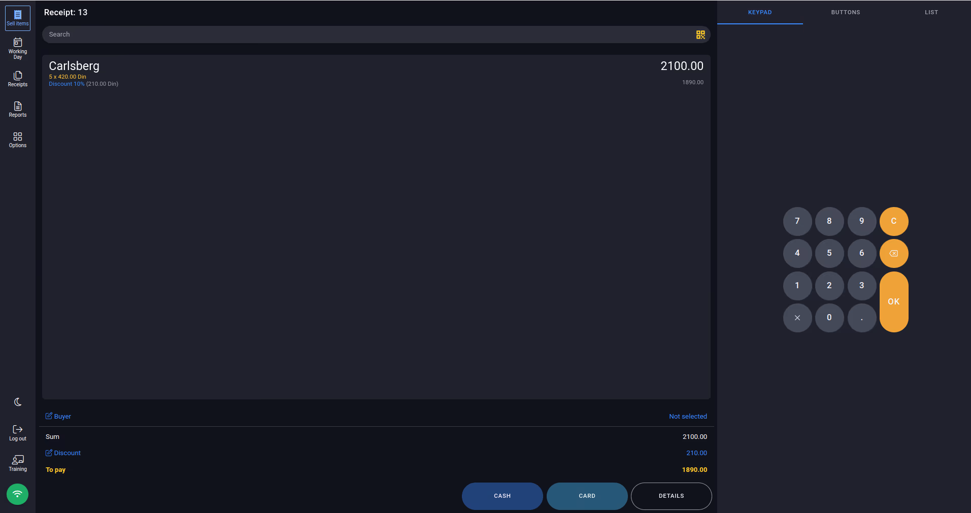Image resolution: width=971 pixels, height=513 pixels.
Task: Edit the Buyer for this receipt
Action: tap(58, 416)
